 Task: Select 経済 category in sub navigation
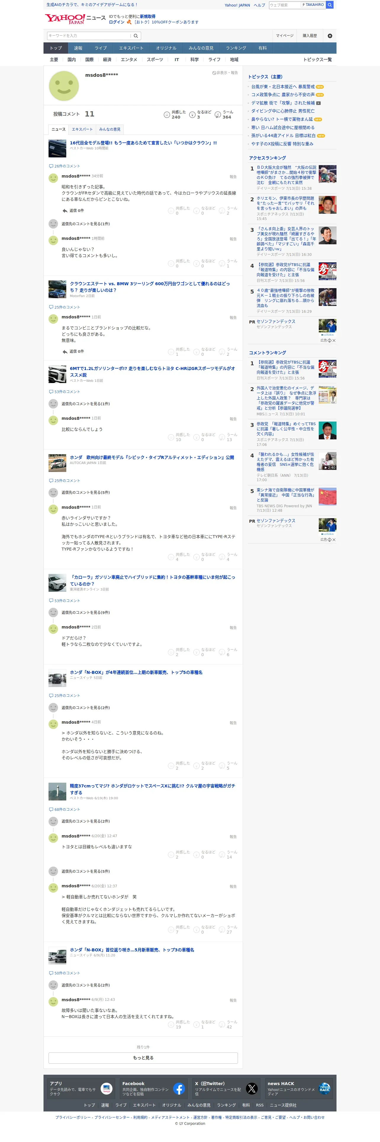[107, 60]
